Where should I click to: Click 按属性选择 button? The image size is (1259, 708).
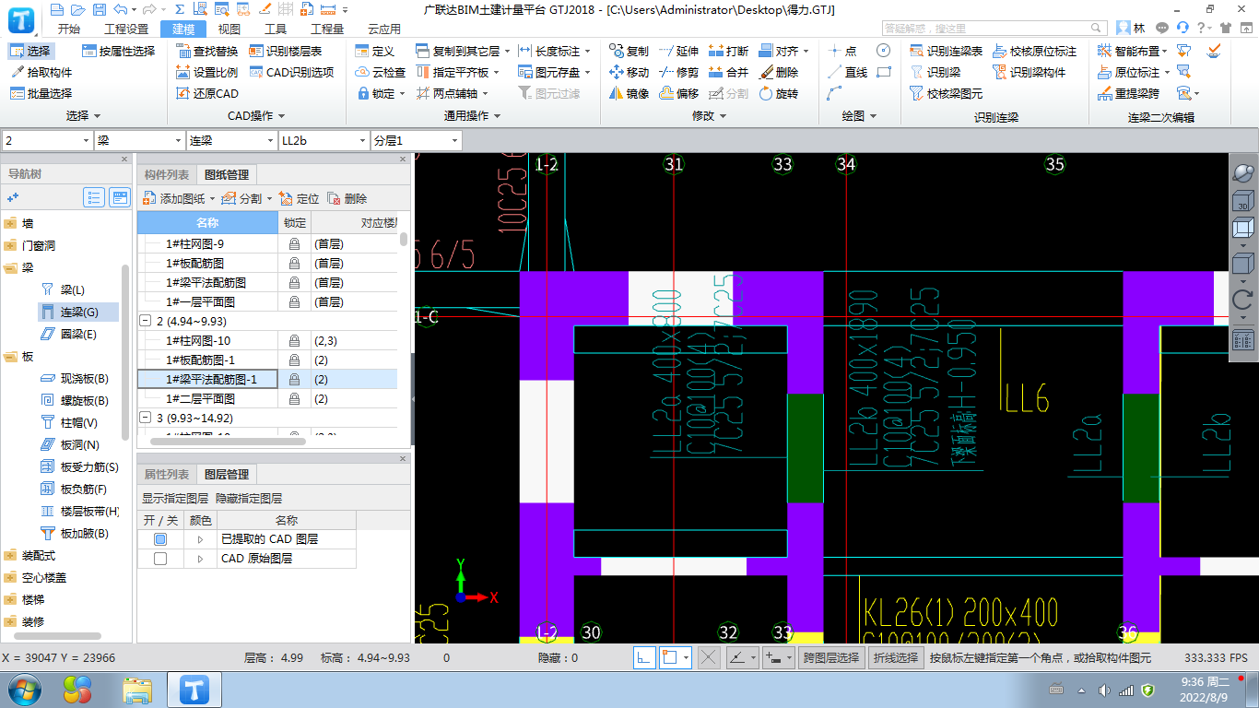click(x=118, y=51)
